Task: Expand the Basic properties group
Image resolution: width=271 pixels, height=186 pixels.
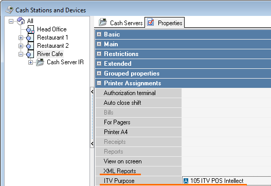Action: click(99, 34)
